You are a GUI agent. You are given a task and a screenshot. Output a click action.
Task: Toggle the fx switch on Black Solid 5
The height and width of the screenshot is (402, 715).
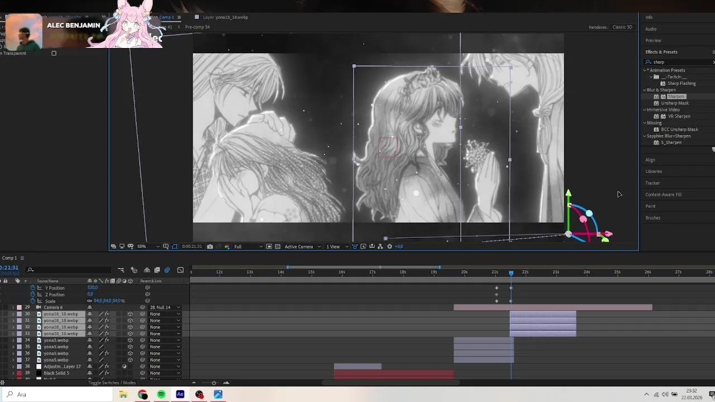[107, 374]
